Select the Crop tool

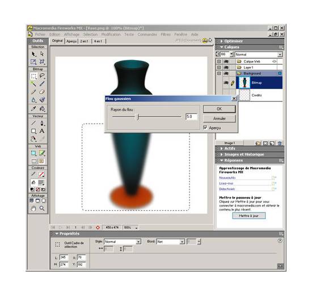tap(42, 61)
